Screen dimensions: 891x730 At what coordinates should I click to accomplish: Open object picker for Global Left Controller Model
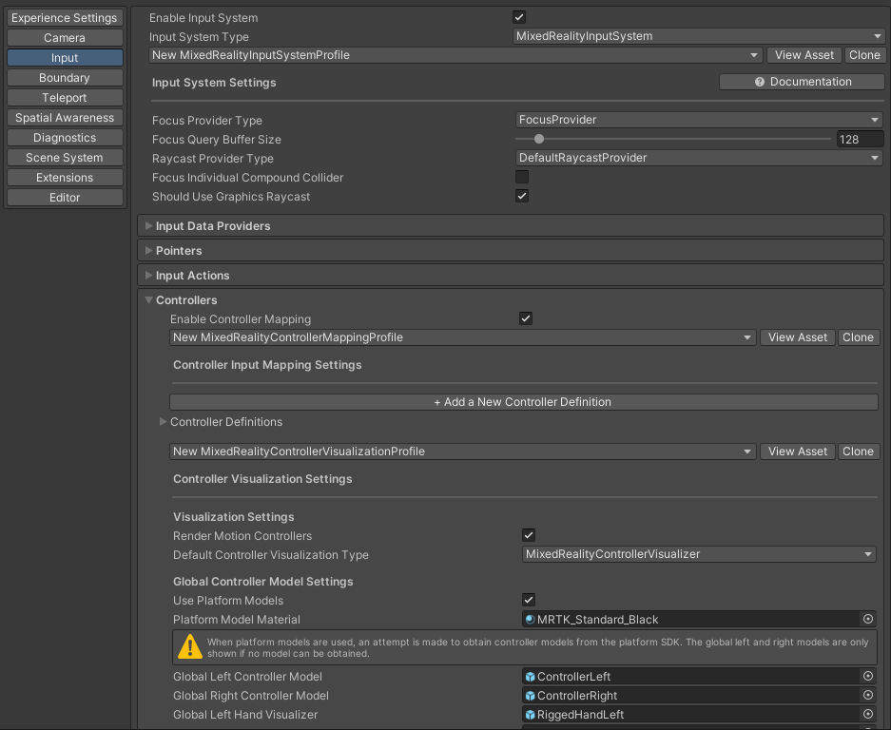866,676
